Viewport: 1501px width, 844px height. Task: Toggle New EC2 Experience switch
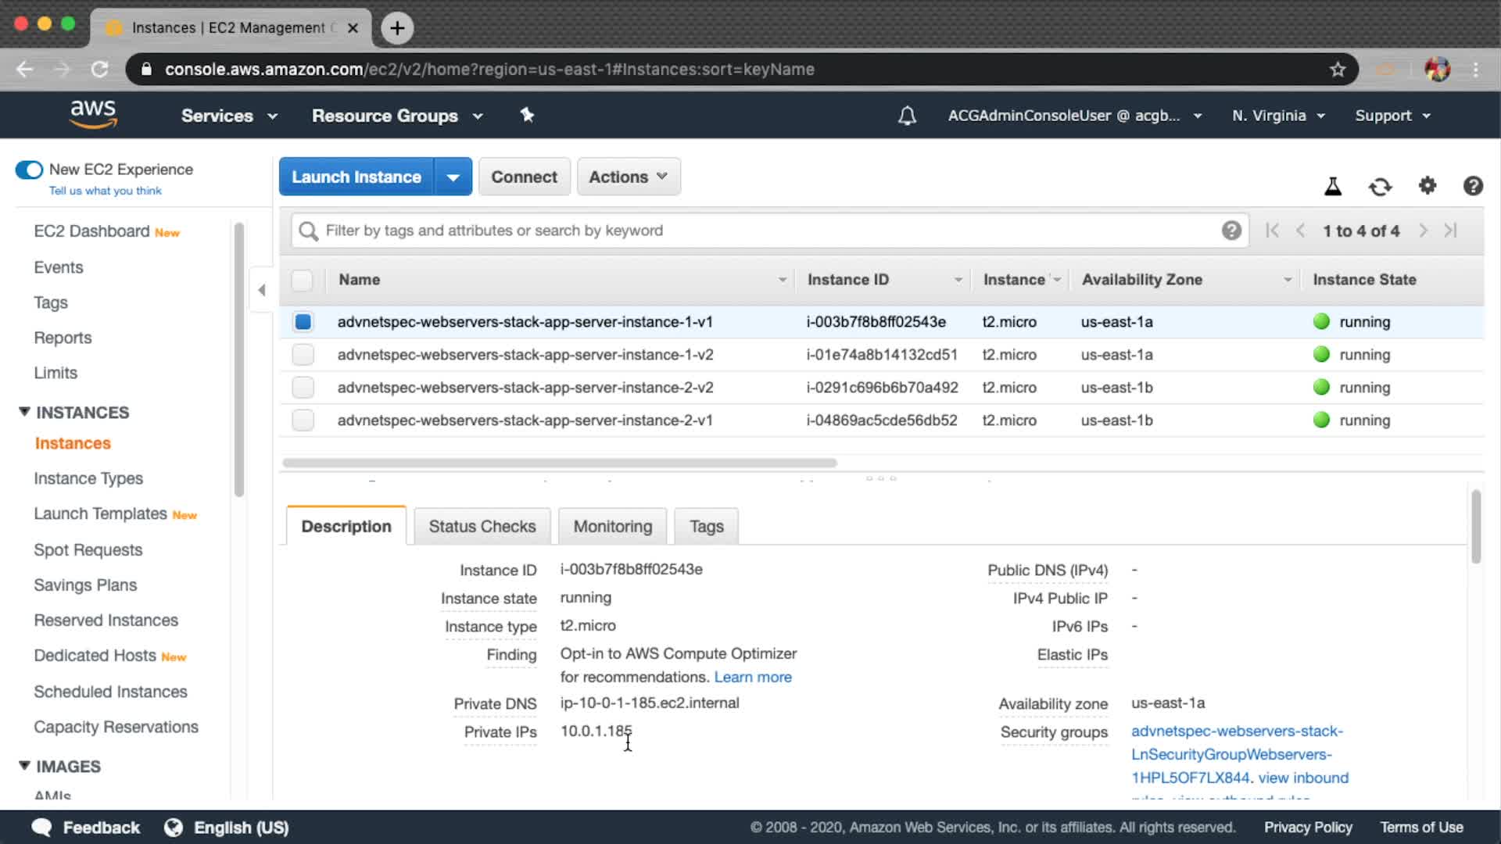tap(30, 170)
